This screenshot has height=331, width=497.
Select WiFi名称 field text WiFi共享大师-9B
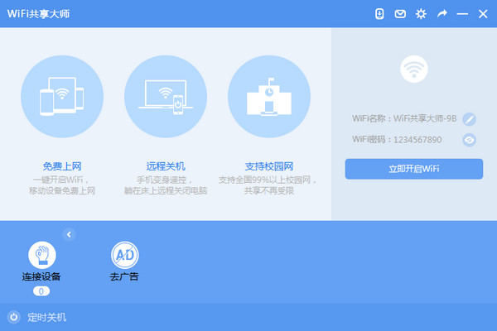[x=425, y=118]
